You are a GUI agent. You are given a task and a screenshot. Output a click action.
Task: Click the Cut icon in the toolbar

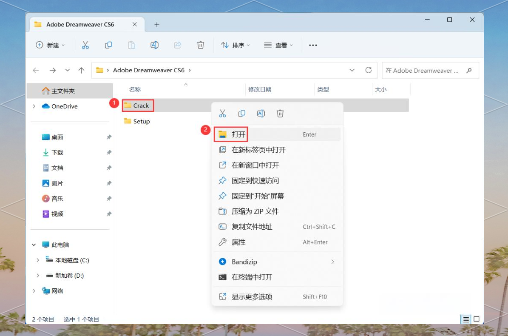(85, 45)
